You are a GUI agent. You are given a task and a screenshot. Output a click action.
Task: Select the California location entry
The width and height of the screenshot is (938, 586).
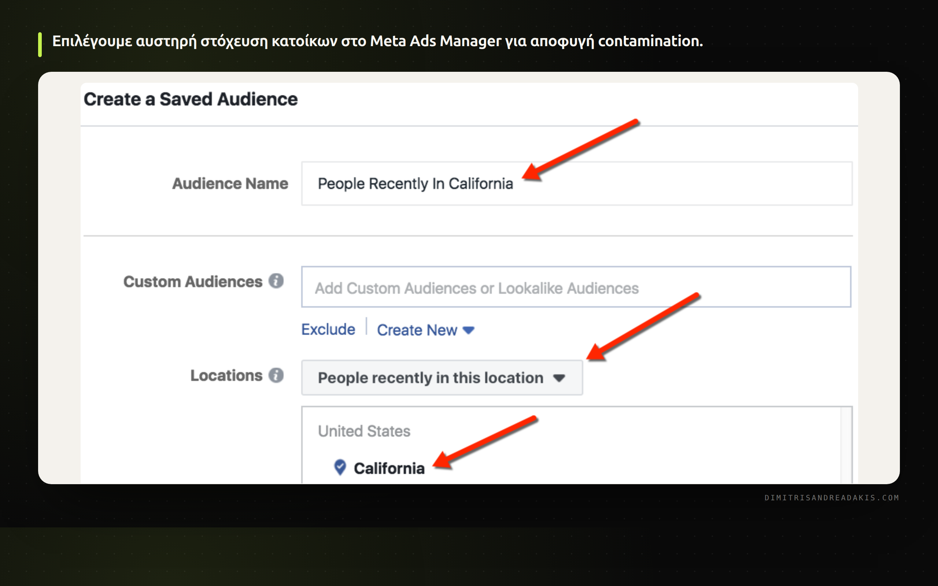(389, 468)
